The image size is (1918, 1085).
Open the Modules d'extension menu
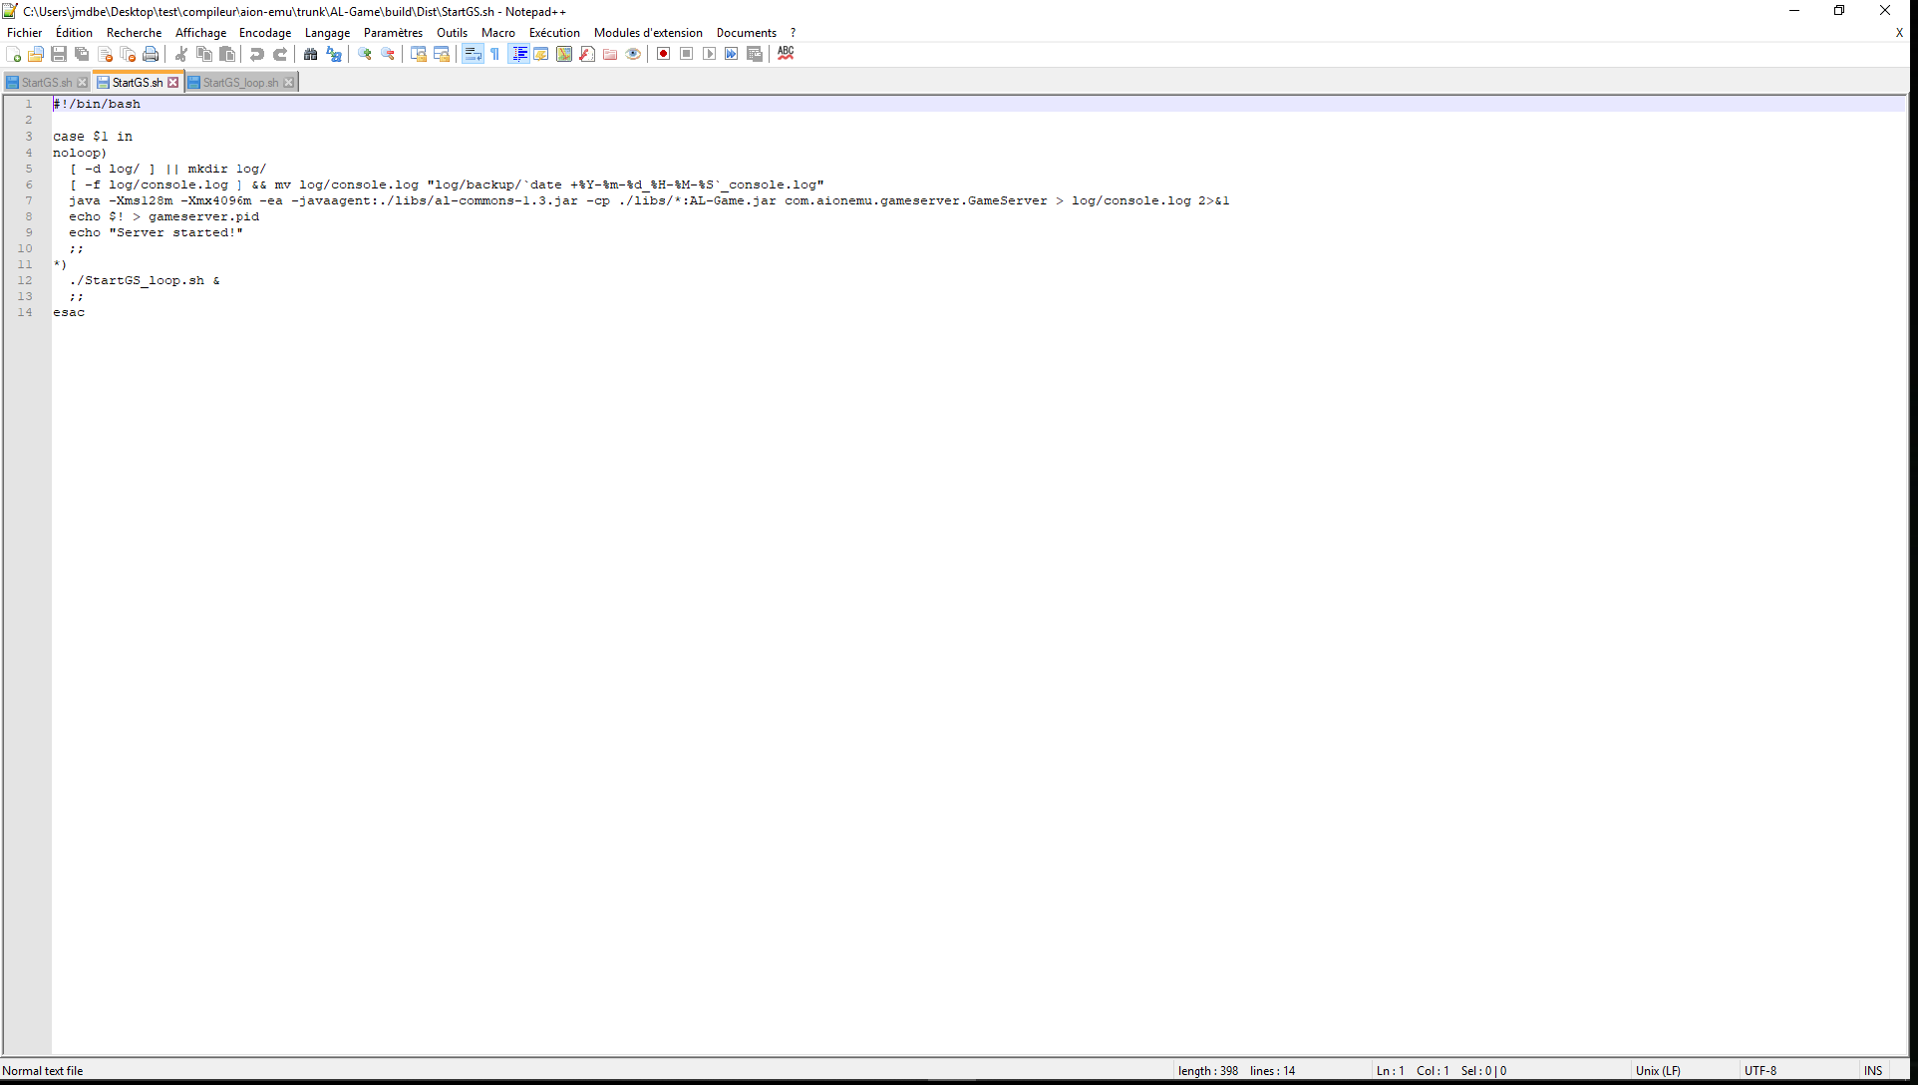tap(648, 33)
